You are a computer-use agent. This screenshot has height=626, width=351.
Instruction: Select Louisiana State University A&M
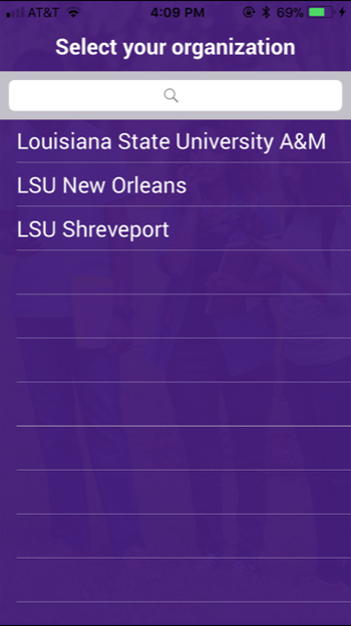click(x=175, y=142)
